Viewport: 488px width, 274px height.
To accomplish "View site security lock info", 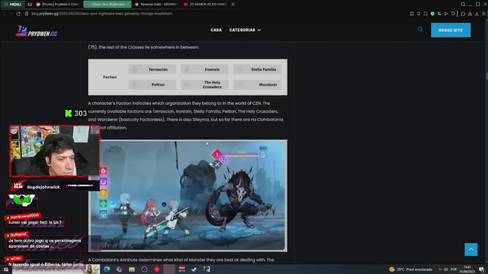I will [x=27, y=14].
